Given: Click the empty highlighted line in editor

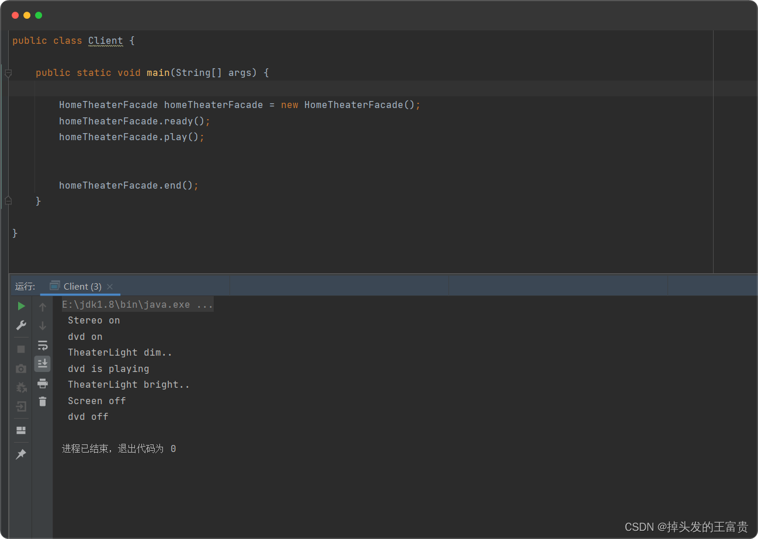Looking at the screenshot, I should (x=350, y=88).
